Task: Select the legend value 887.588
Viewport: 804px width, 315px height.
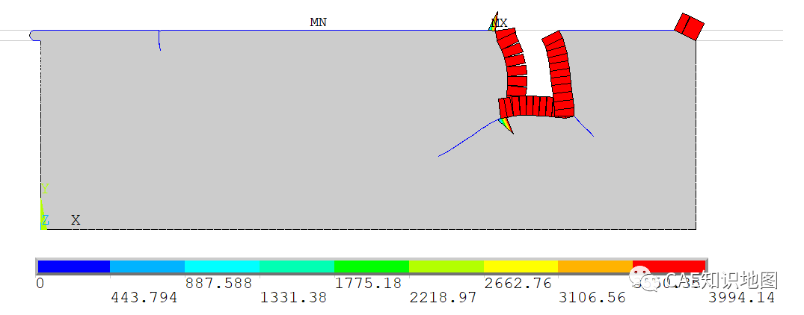Action: tap(219, 283)
